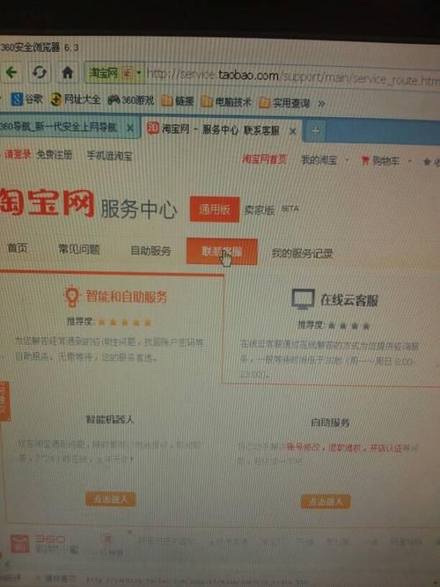Open the 自助服务 navigation item

(150, 251)
